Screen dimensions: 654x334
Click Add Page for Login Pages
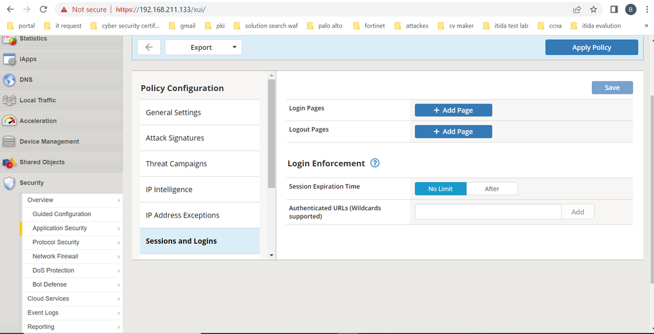pyautogui.click(x=453, y=110)
